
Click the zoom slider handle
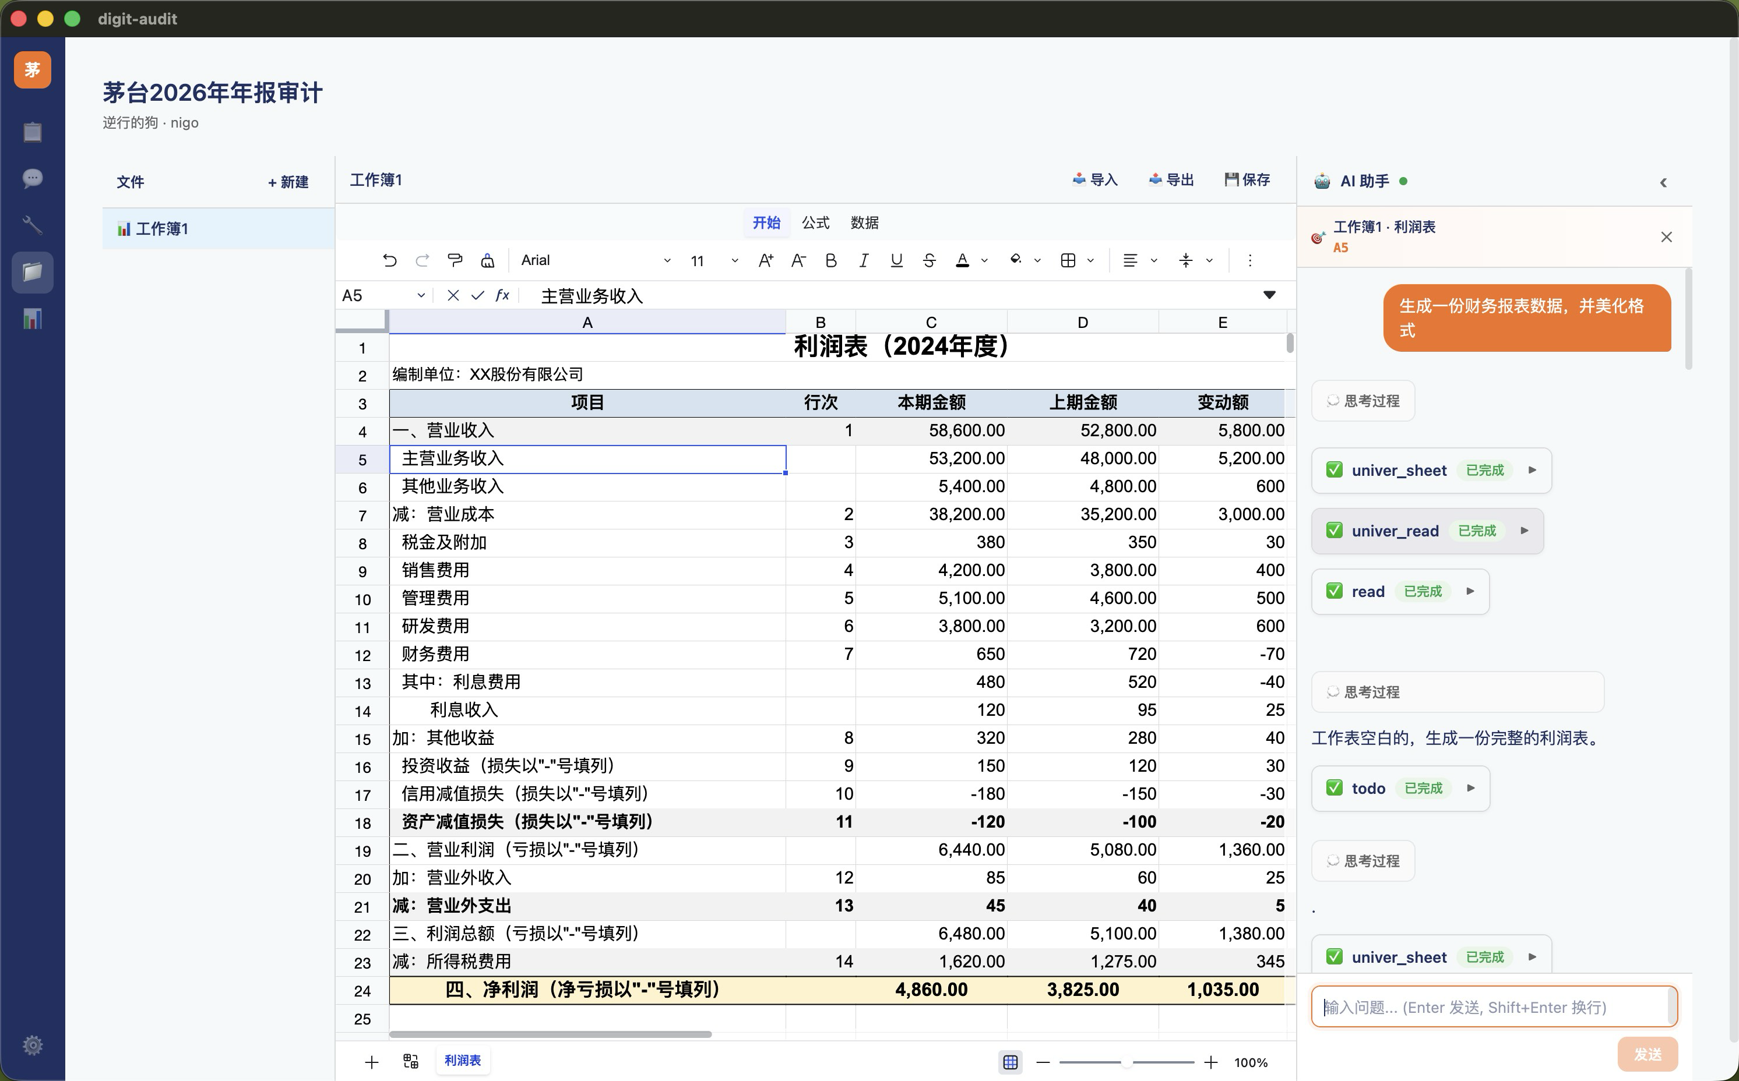click(x=1127, y=1062)
